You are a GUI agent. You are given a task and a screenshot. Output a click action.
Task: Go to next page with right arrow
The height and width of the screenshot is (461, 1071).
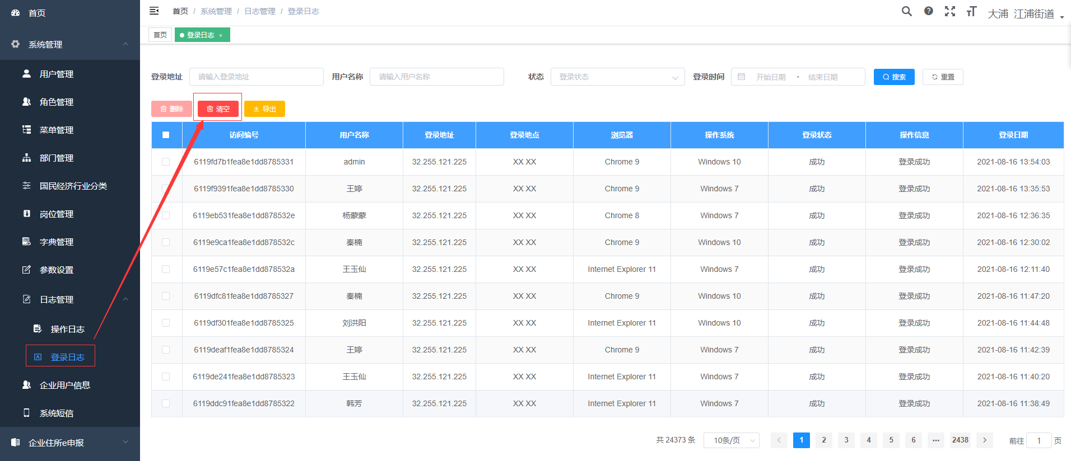pyautogui.click(x=985, y=440)
